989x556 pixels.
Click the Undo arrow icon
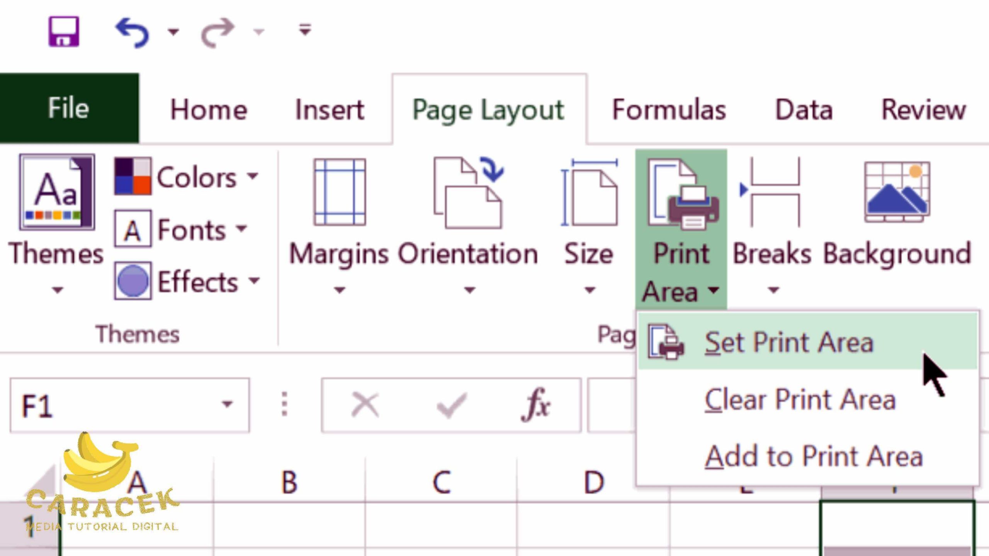coord(132,32)
